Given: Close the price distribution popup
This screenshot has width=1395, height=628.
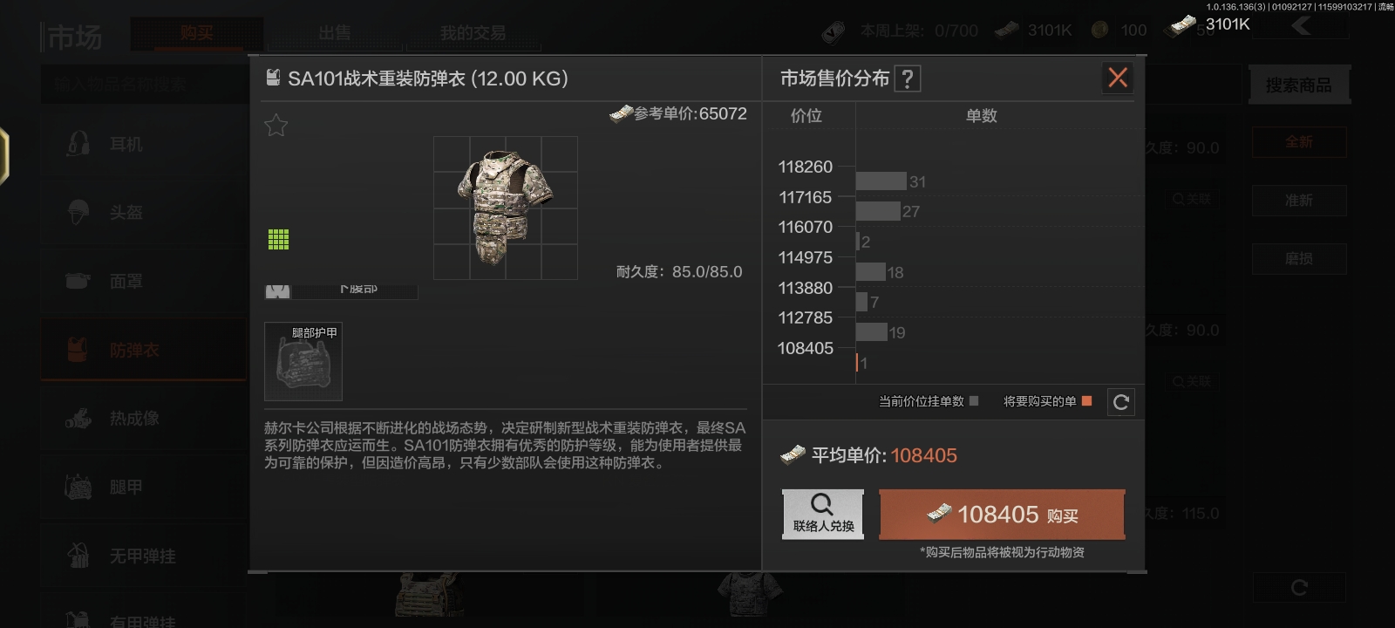Looking at the screenshot, I should click(x=1118, y=78).
